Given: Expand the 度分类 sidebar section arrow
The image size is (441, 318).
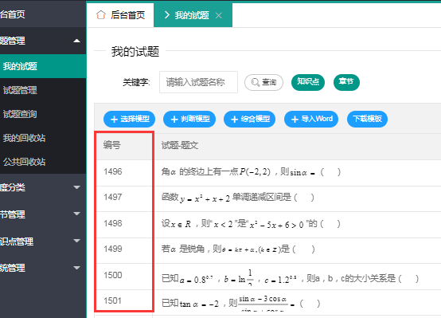Looking at the screenshot, I should click(x=76, y=187).
